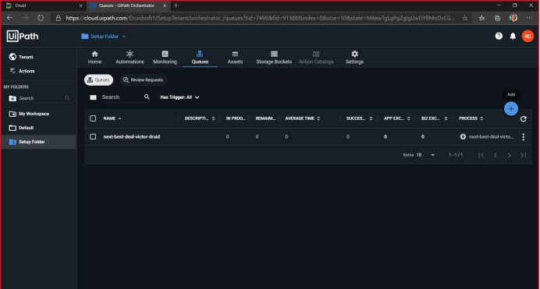This screenshot has width=540, height=289.
Task: Click the process icon next to next-best-deal-victo...
Action: pos(463,137)
